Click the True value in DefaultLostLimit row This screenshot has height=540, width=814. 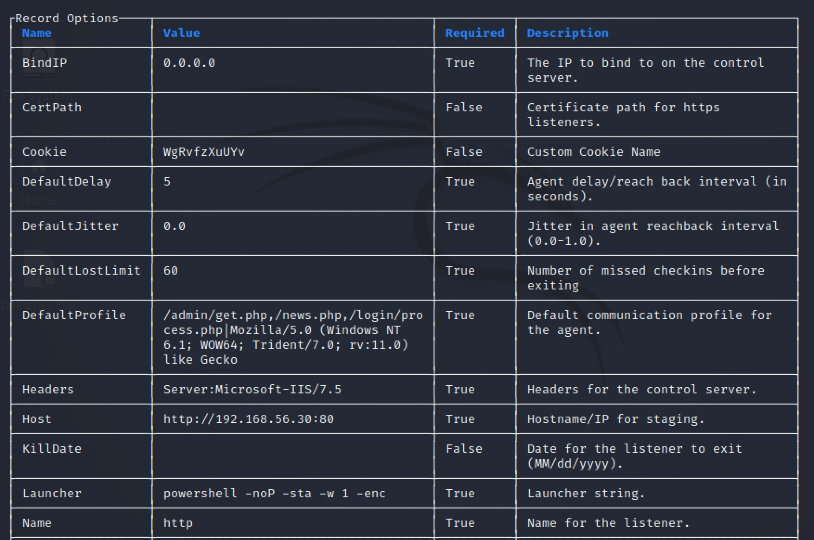(460, 270)
